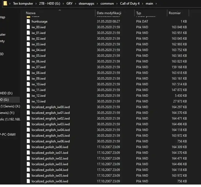Screen dimensions: 201x187
Task: Select (\\Serwis) (X:) network drive
Action: (10, 106)
